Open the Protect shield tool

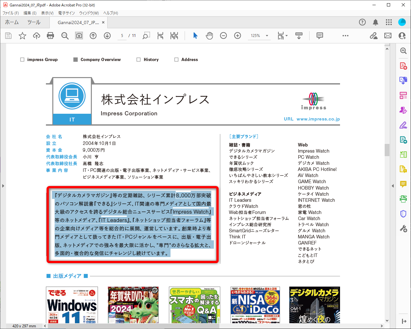(x=403, y=214)
